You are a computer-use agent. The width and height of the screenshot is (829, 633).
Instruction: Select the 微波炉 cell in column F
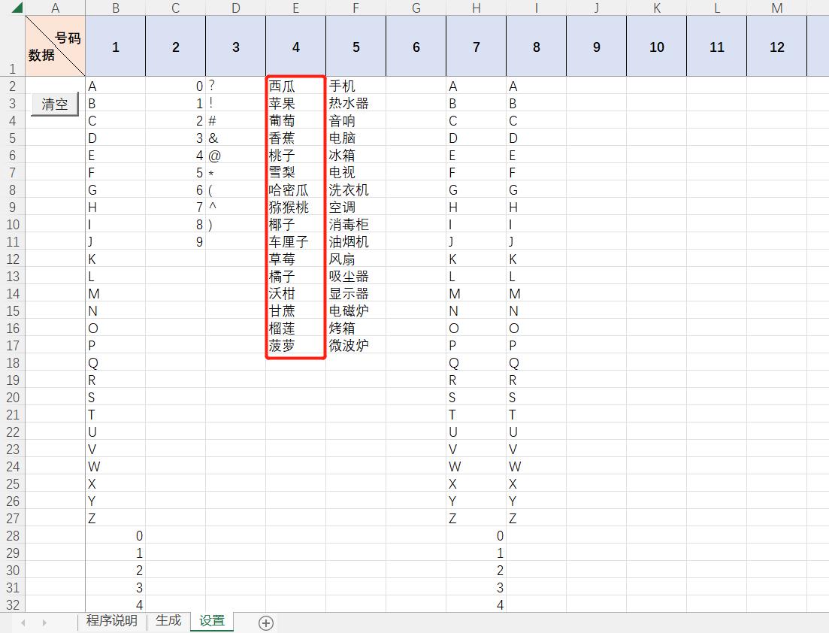(356, 345)
